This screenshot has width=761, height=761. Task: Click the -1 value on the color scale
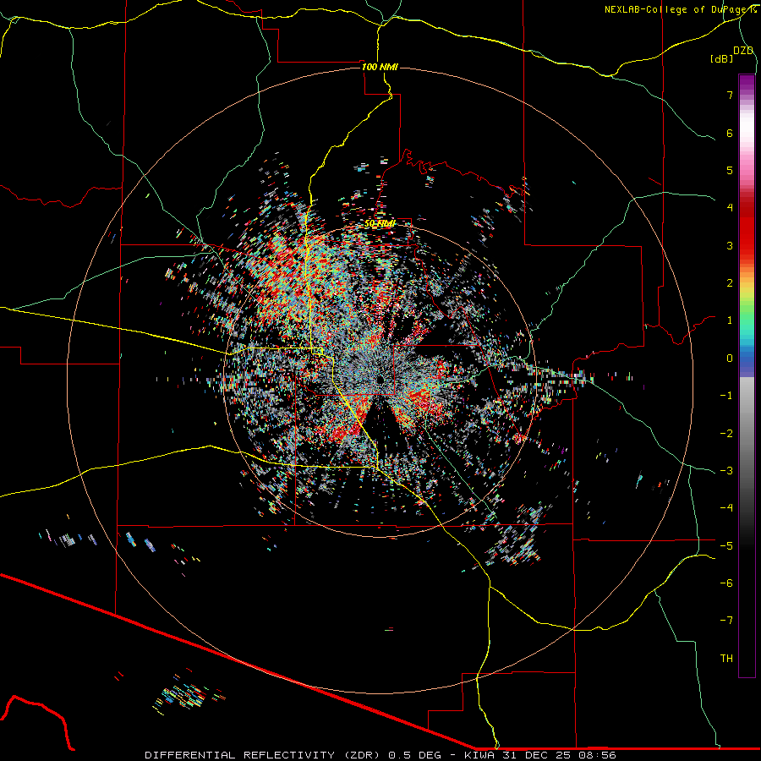point(726,396)
